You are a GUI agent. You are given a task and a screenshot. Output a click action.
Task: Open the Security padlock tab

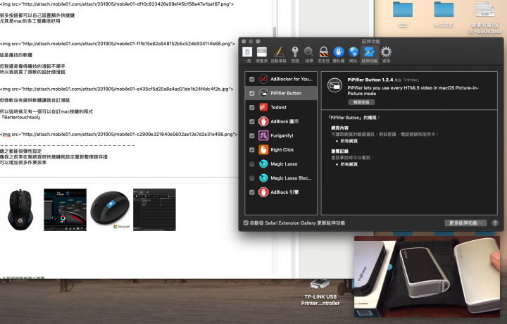pyautogui.click(x=324, y=55)
